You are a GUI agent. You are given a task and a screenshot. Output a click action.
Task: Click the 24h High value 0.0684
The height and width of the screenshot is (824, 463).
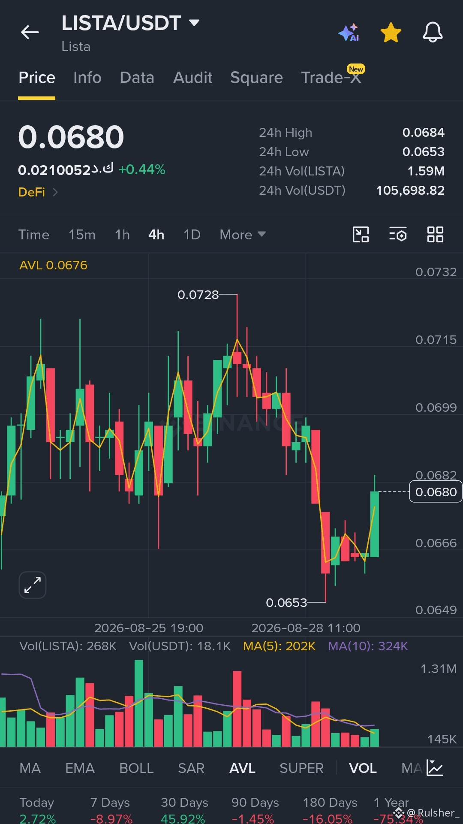tap(423, 133)
